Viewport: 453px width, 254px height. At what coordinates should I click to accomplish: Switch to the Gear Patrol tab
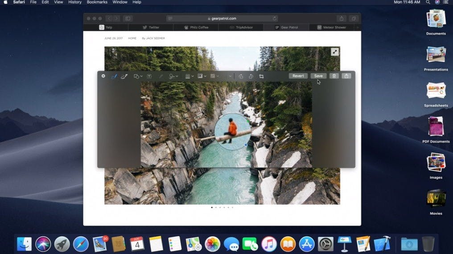[x=286, y=28]
